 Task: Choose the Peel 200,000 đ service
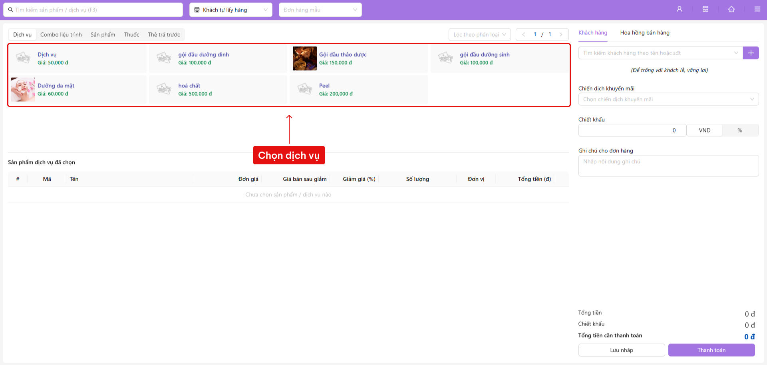pyautogui.click(x=359, y=89)
